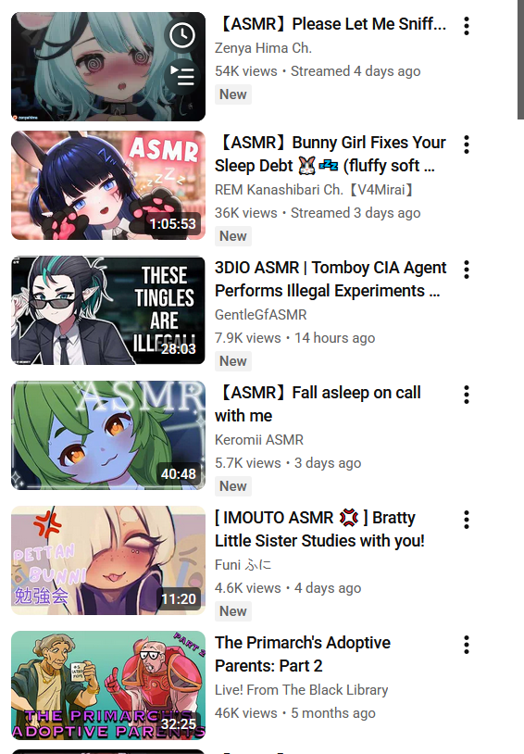Visit Live! From The Black Library channel
Image resolution: width=524 pixels, height=754 pixels.
tap(302, 690)
